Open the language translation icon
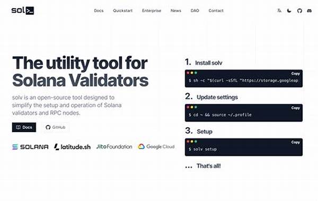Screen dimensions: 318x201 tap(279, 11)
